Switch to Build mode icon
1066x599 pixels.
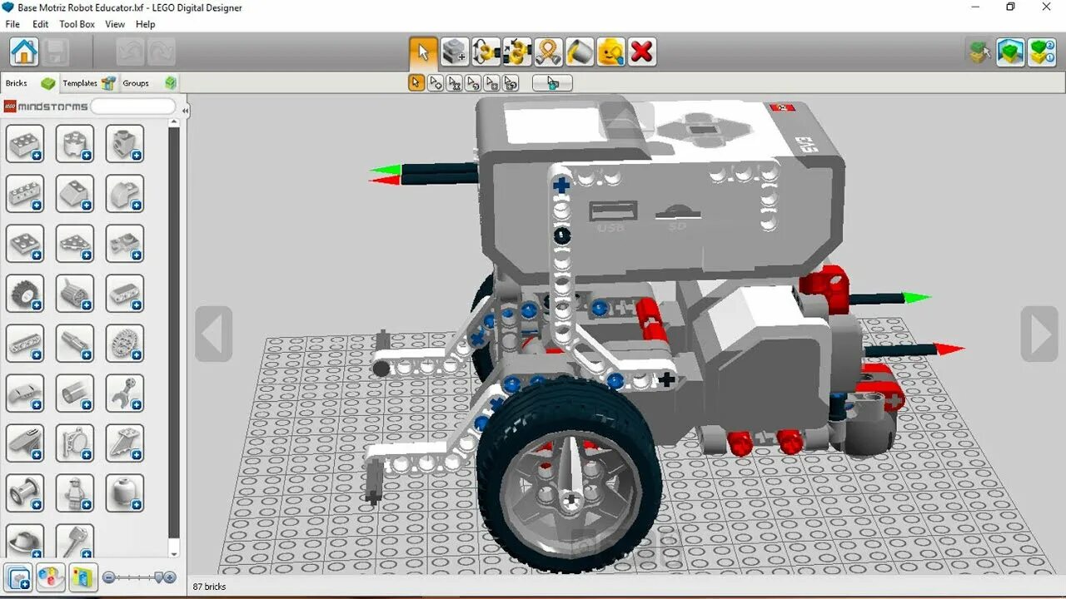[x=980, y=52]
